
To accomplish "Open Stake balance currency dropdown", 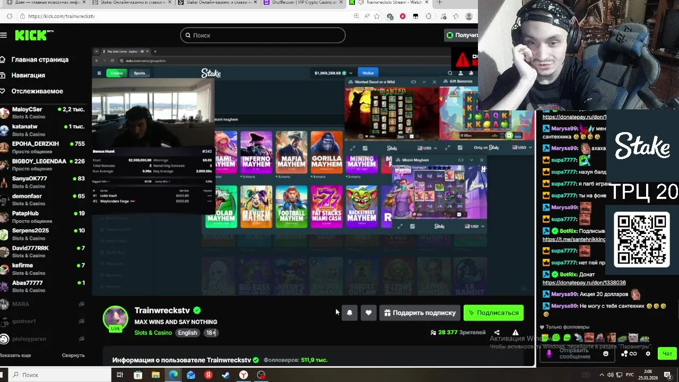I will [350, 73].
